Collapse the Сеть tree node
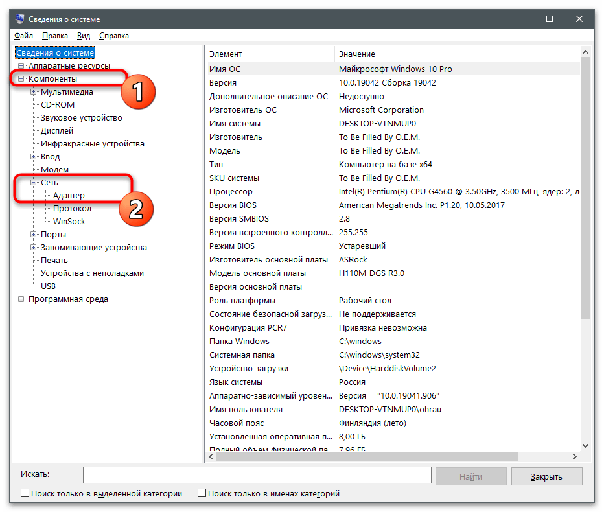The width and height of the screenshot is (604, 512). [x=34, y=183]
